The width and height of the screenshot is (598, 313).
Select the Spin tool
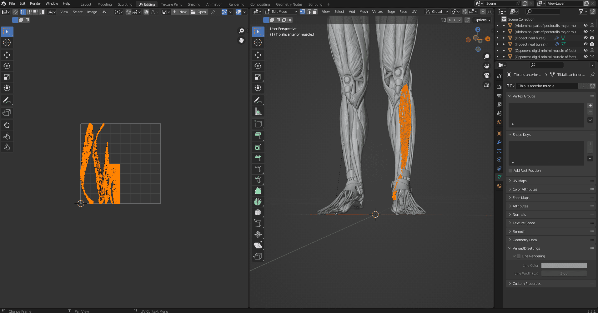pos(258,202)
